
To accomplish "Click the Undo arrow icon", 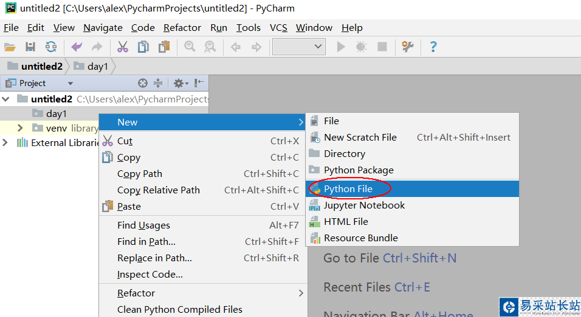I will 77,47.
